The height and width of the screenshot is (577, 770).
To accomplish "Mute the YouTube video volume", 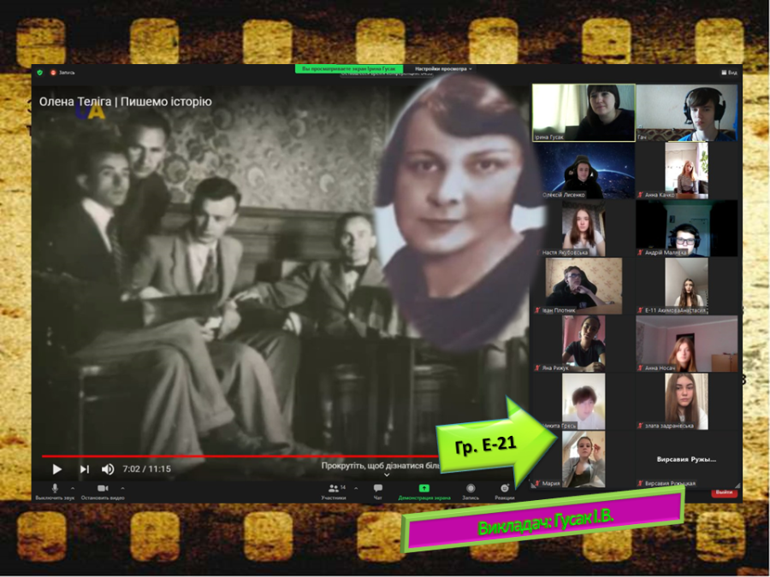I will tap(108, 469).
